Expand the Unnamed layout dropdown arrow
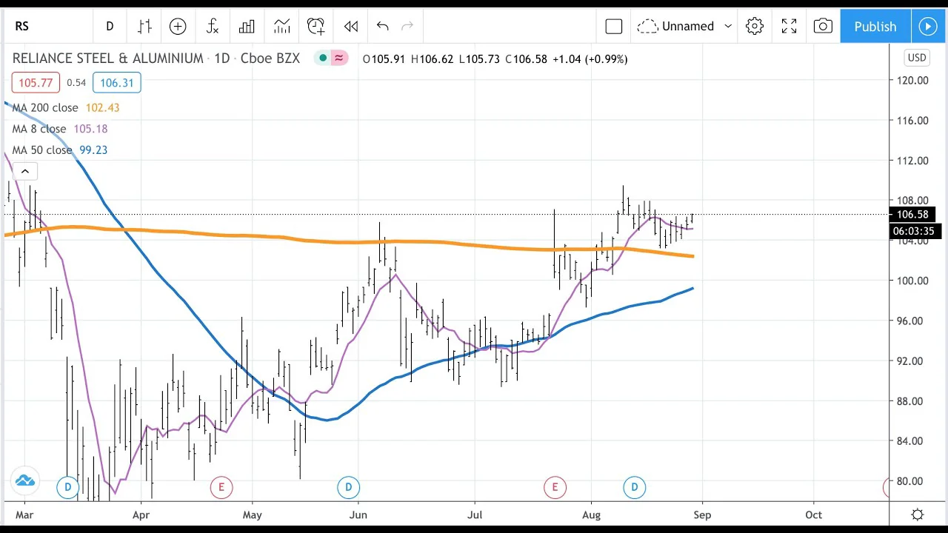Image resolution: width=948 pixels, height=533 pixels. pyautogui.click(x=728, y=27)
